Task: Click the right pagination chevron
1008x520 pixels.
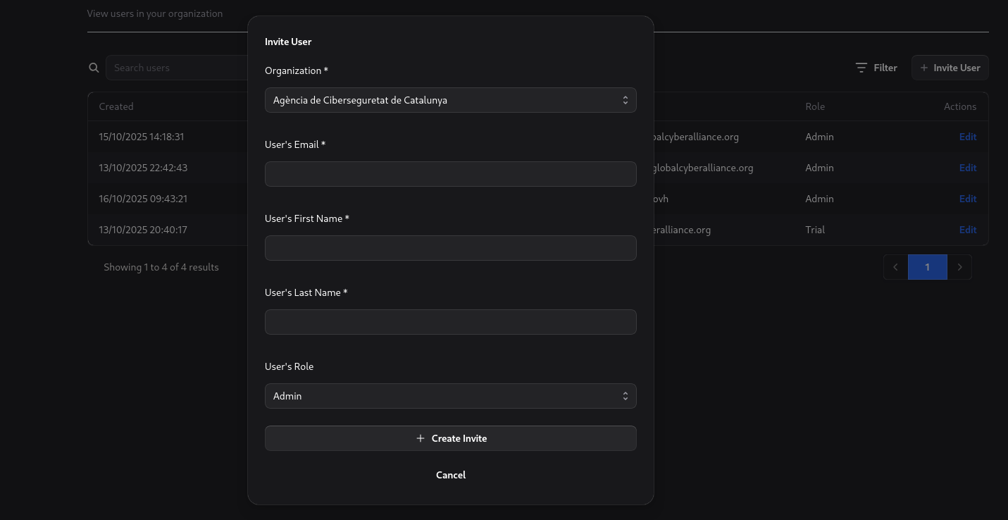Action: click(959, 267)
